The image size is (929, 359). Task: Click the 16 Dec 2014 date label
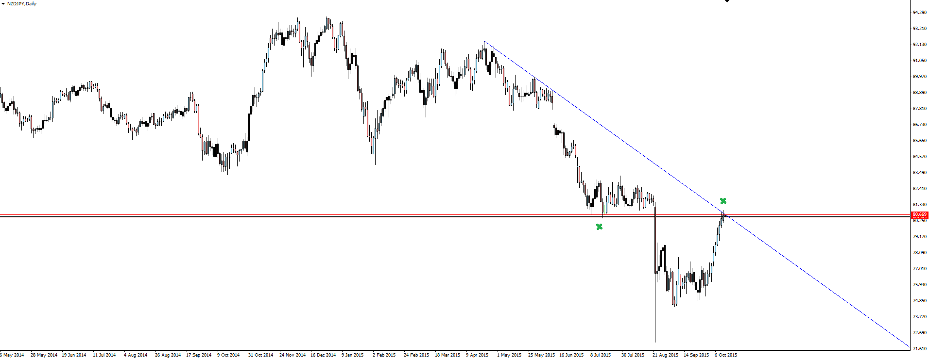[323, 355]
